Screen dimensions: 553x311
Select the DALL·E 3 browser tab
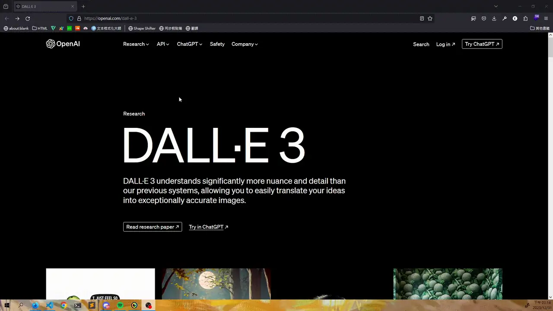[45, 6]
